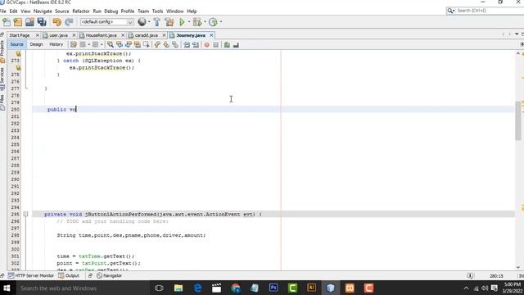524x295 pixels.
Task: Click the globe browser icon in the toolbar
Action: coord(142,22)
